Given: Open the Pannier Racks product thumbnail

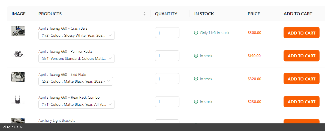Looking at the screenshot, I should click(18, 54).
